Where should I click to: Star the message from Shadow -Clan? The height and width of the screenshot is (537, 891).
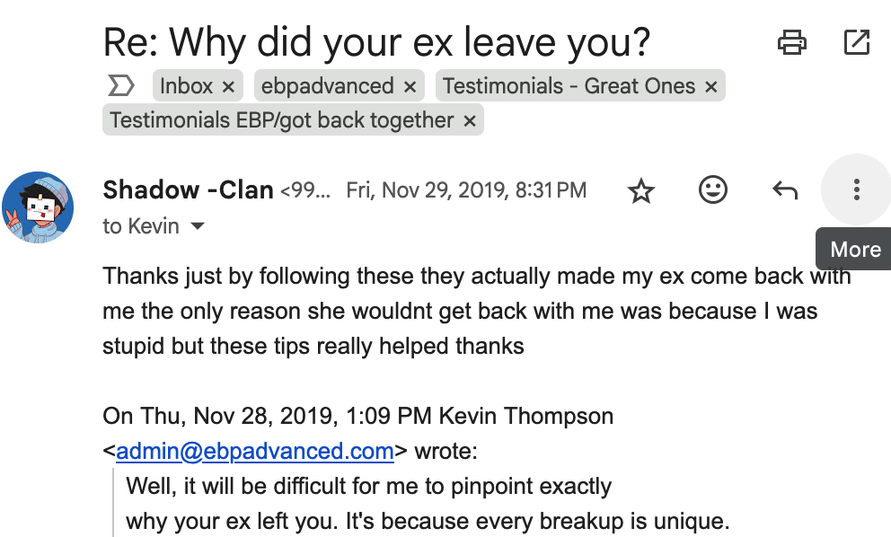pyautogui.click(x=641, y=190)
